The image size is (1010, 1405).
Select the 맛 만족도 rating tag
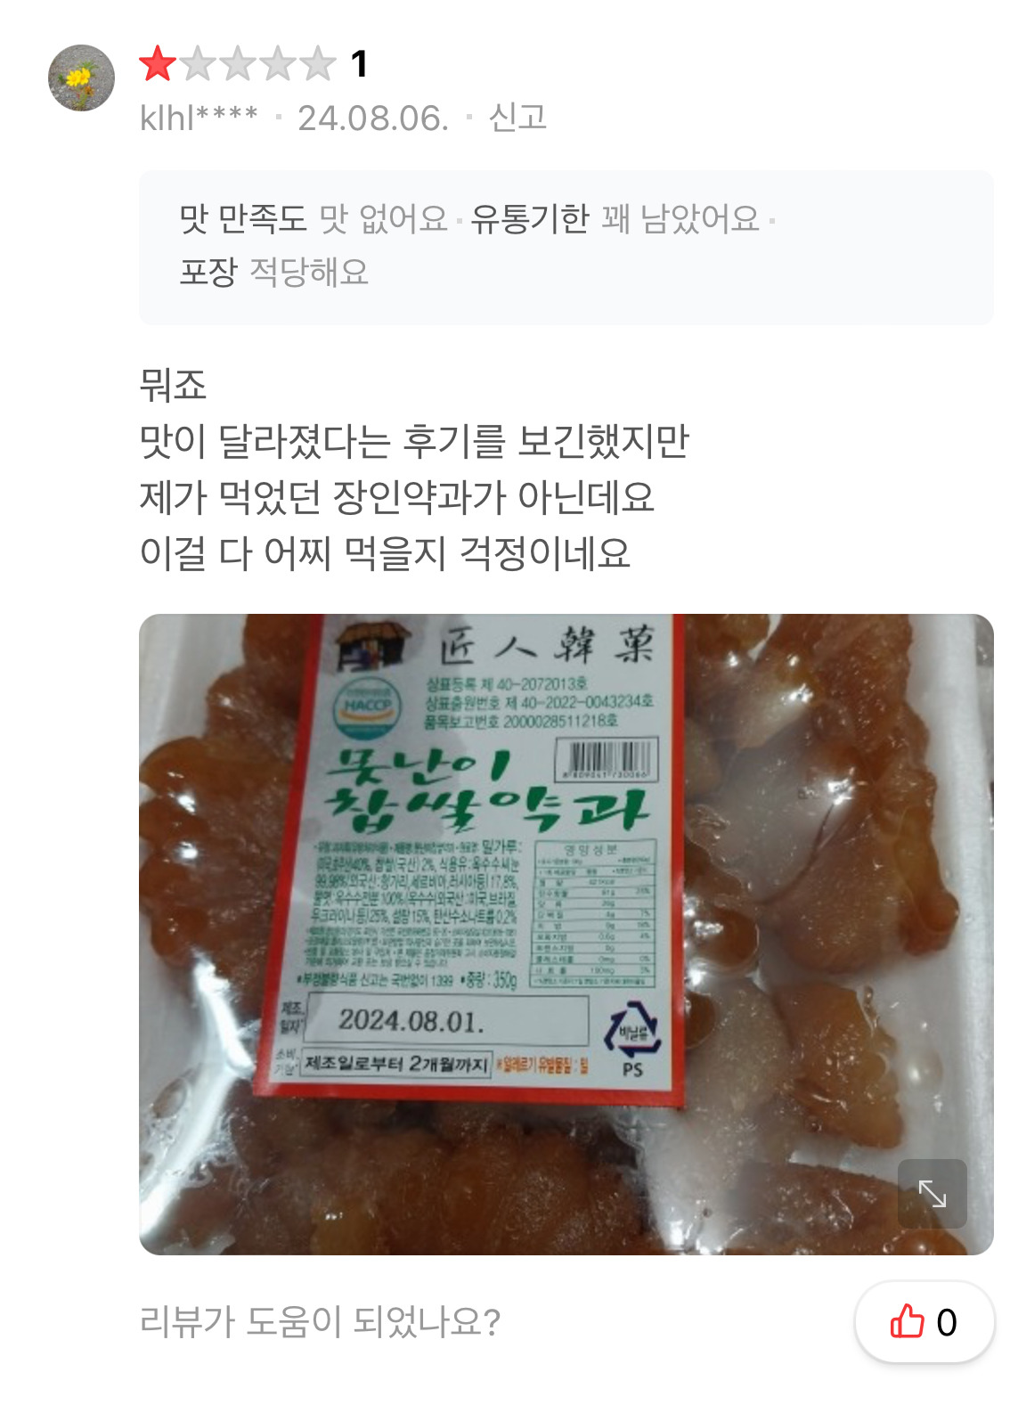click(x=314, y=218)
